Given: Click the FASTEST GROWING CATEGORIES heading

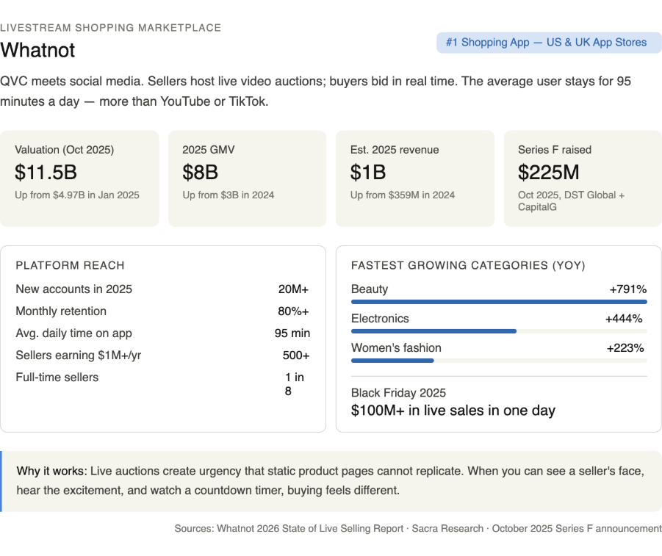Looking at the screenshot, I should click(x=468, y=265).
